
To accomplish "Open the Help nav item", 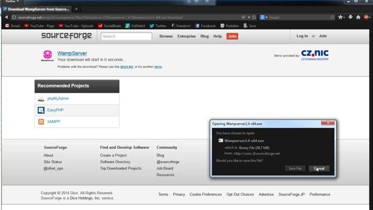I will (x=217, y=36).
